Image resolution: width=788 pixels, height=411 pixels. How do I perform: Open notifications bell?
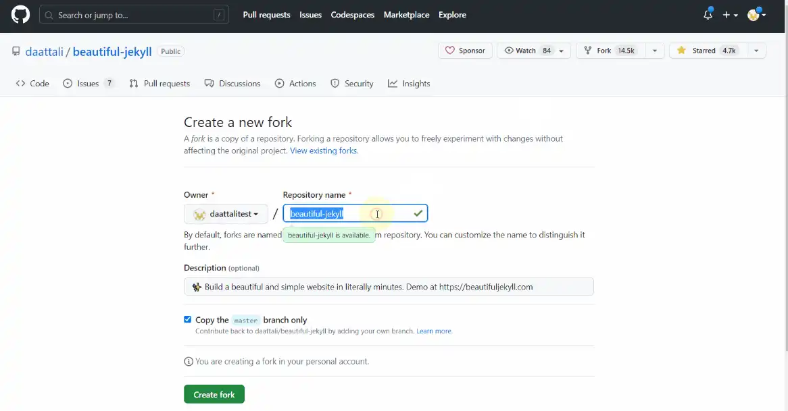(x=708, y=15)
